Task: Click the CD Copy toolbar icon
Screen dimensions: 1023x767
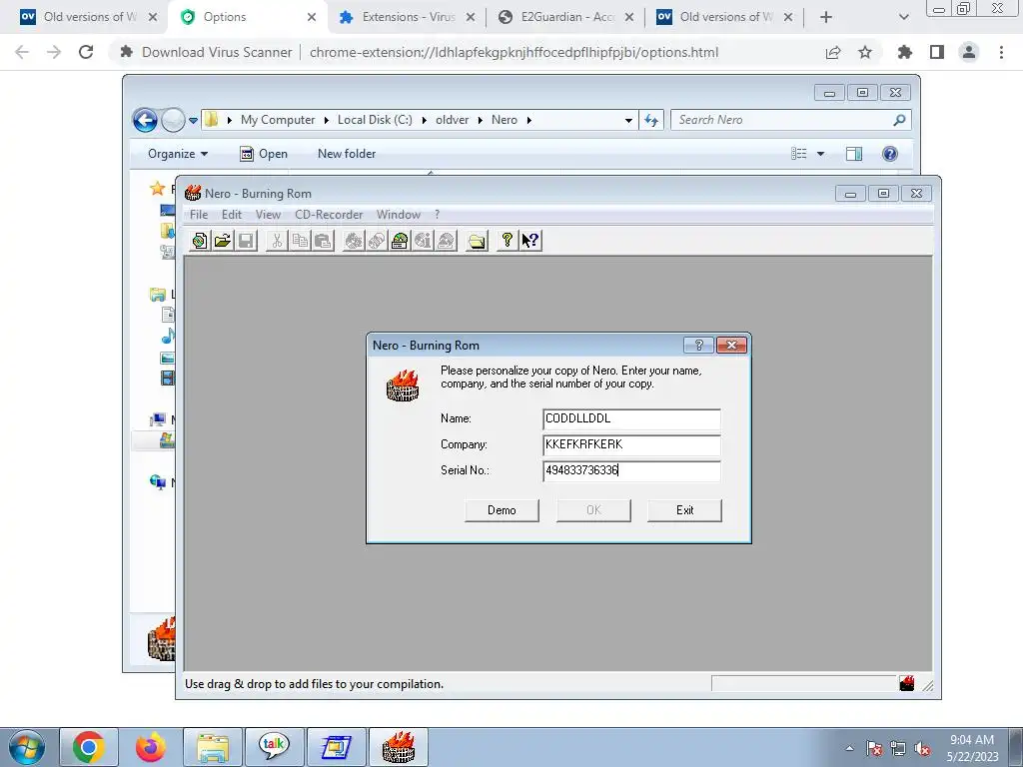Action: [x=377, y=241]
